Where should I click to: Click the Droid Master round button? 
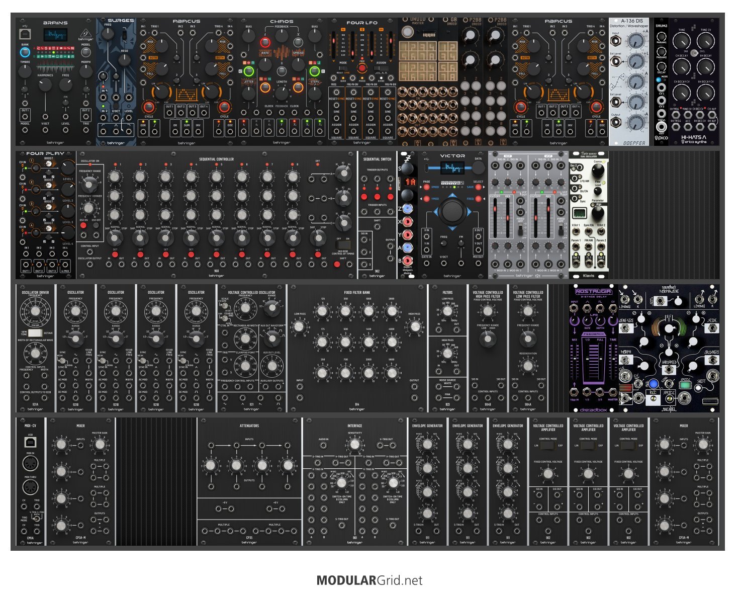pos(407,32)
